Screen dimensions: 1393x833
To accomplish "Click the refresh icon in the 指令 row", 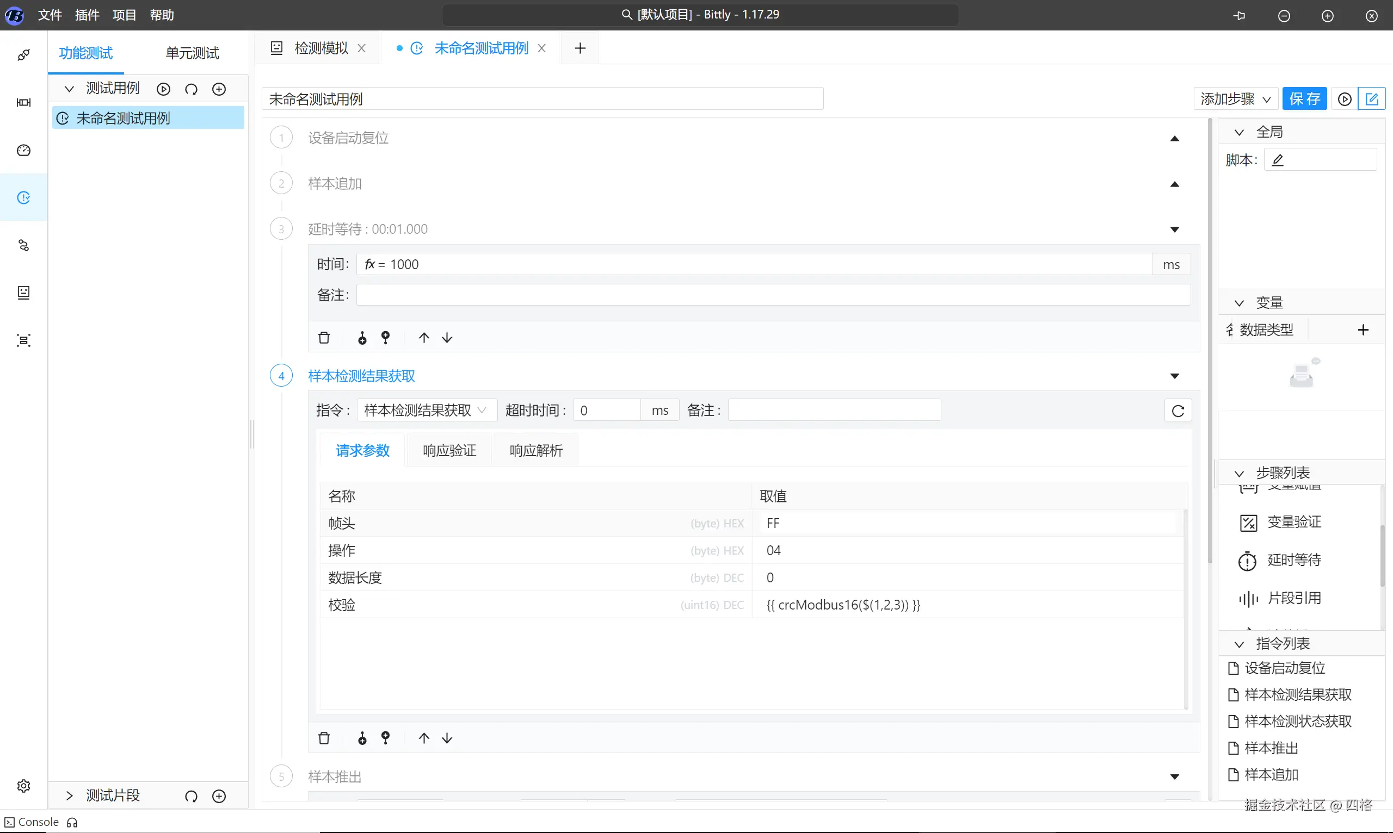I will click(1178, 411).
